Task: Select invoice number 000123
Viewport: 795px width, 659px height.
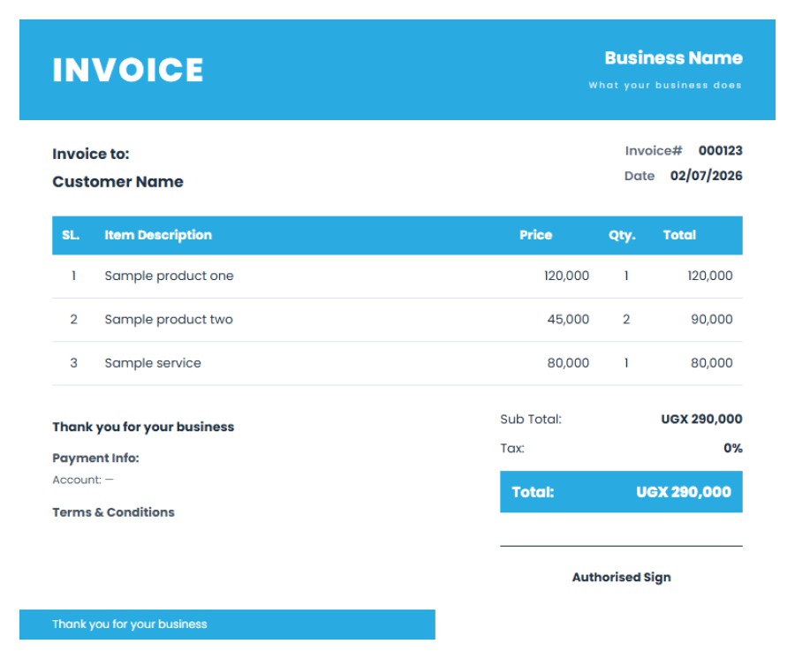Action: 721,150
